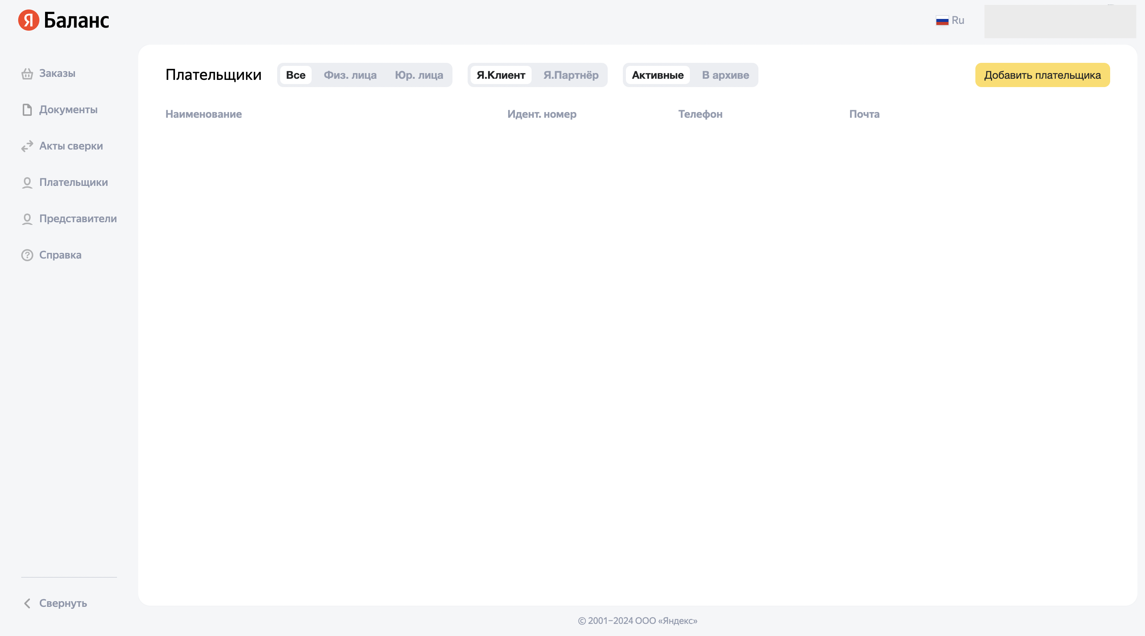Click the basket icon next to Заказы
The width and height of the screenshot is (1145, 636).
pyautogui.click(x=27, y=73)
